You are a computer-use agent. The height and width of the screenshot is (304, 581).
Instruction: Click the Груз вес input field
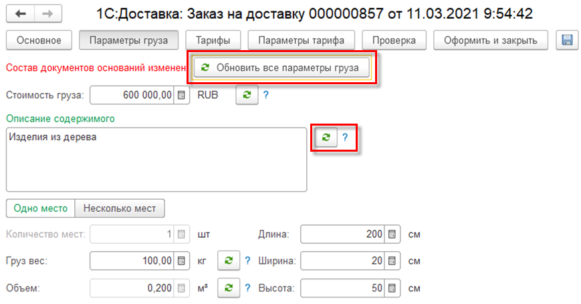(132, 261)
